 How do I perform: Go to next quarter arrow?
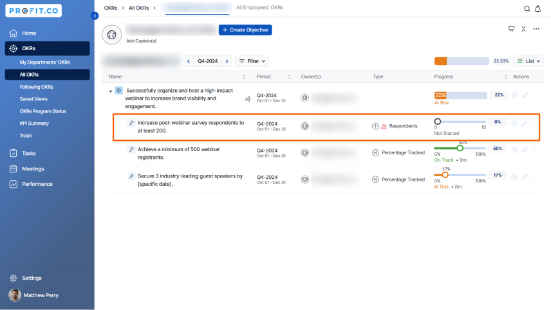pyautogui.click(x=227, y=61)
